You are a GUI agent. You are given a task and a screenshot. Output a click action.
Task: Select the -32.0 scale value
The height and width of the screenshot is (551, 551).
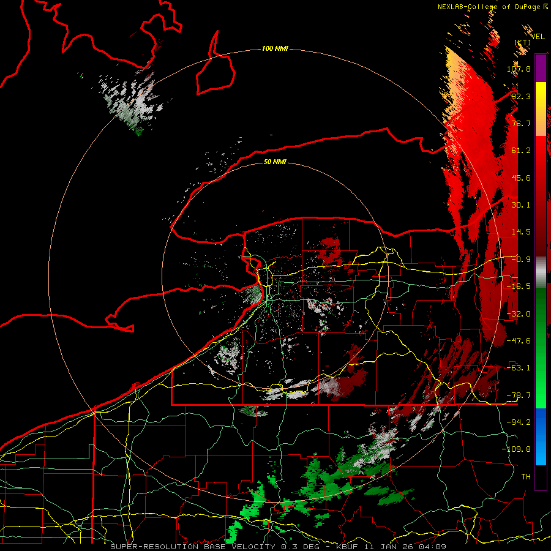click(x=519, y=314)
